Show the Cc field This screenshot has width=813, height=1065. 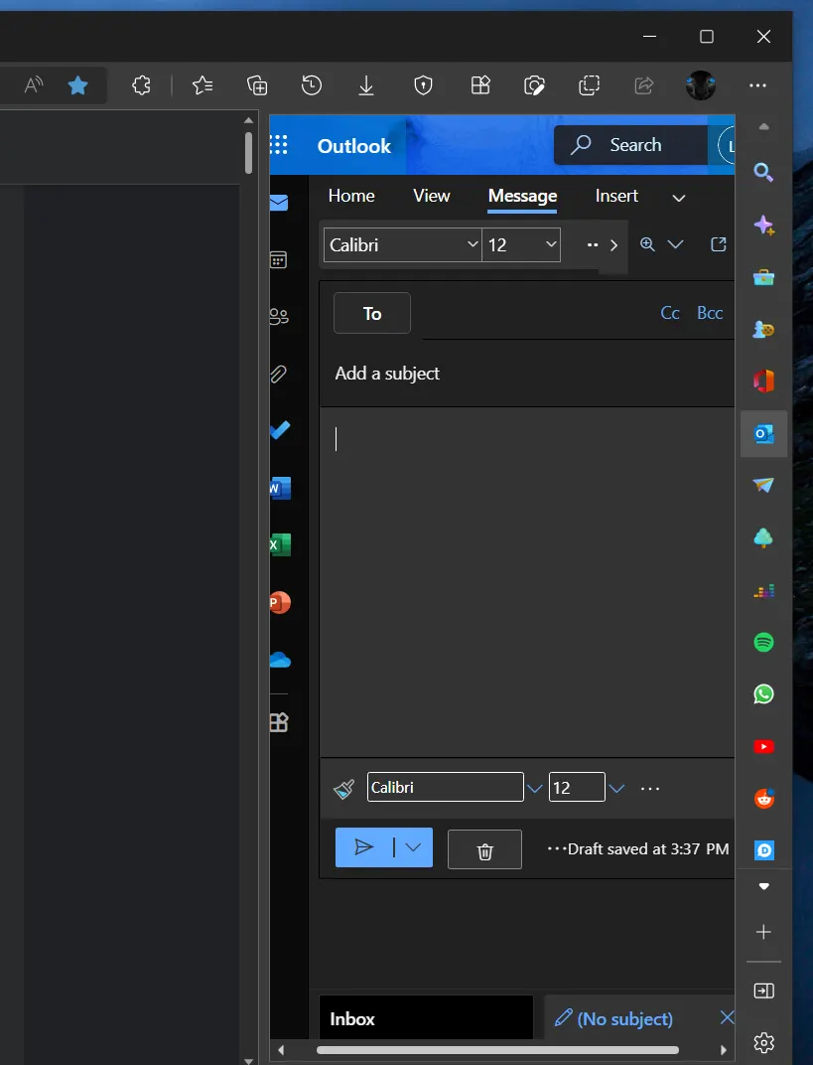pyautogui.click(x=670, y=313)
